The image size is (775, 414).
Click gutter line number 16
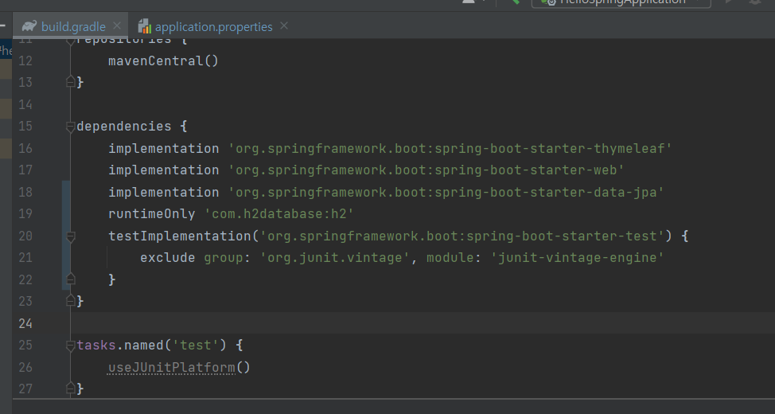(x=25, y=148)
